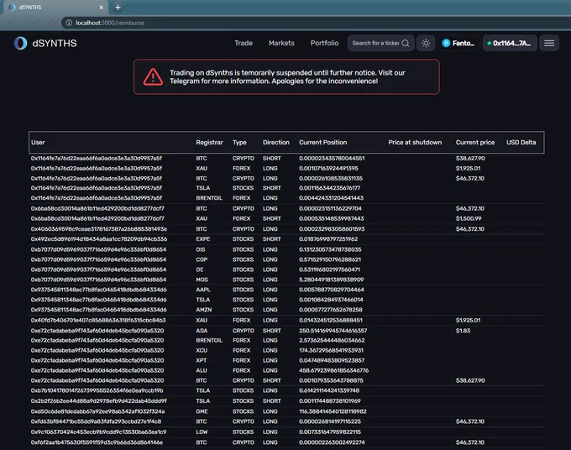Click position 250.514169945744616357
The image size is (571, 450).
click(333, 331)
